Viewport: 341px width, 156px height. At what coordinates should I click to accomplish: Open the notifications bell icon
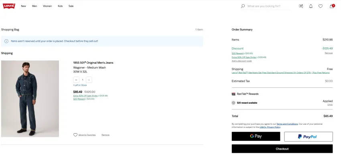(x=311, y=6)
